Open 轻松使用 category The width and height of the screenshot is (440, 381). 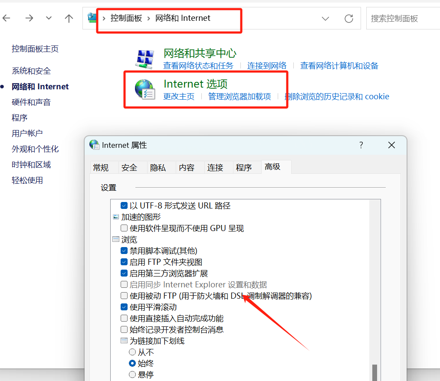click(x=27, y=180)
